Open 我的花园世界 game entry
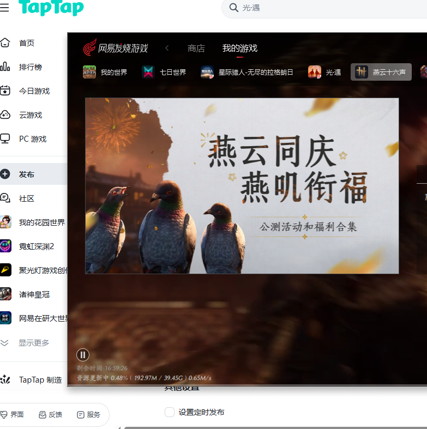This screenshot has width=427, height=429. pyautogui.click(x=42, y=222)
